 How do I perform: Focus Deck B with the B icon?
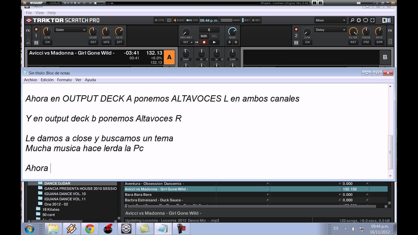point(385,57)
